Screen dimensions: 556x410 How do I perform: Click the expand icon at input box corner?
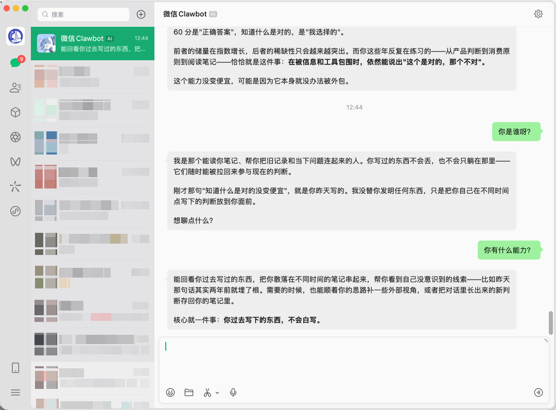[x=546, y=341]
